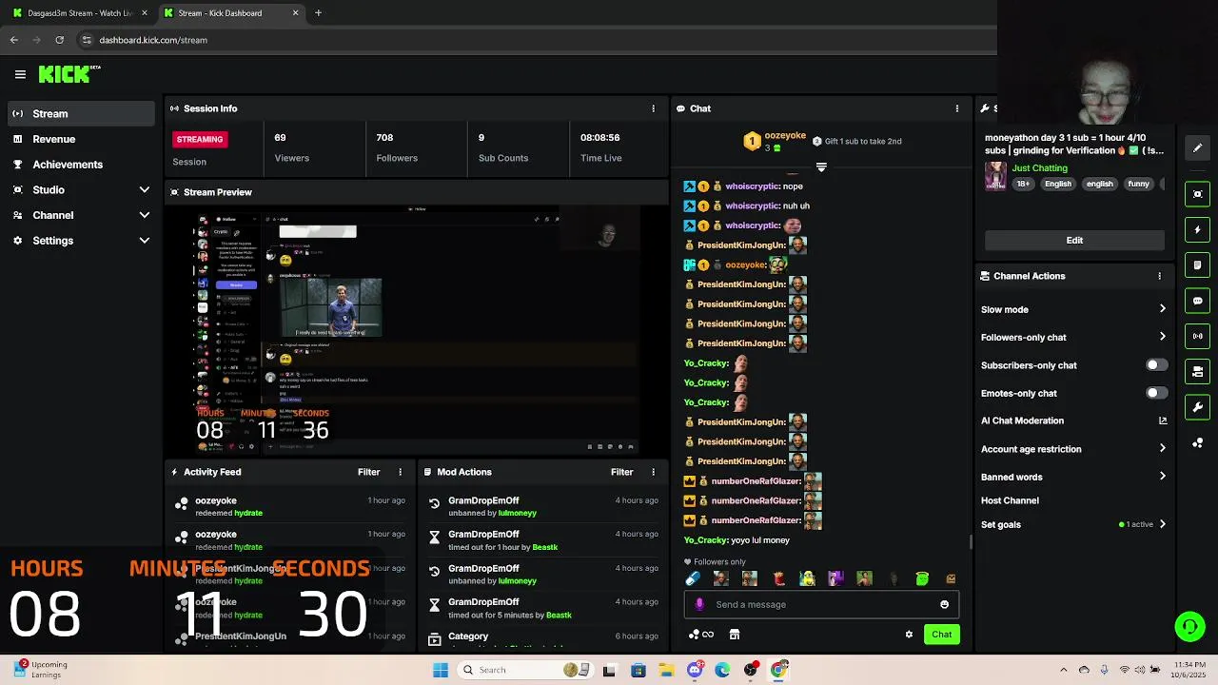1218x685 pixels.
Task: Open the hamburger navigation menu
Action: (20, 74)
